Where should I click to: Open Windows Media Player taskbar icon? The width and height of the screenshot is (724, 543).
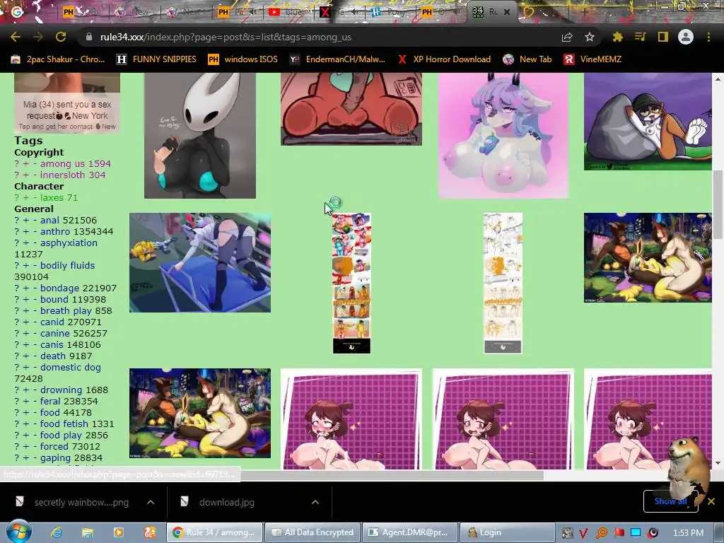coord(119,532)
